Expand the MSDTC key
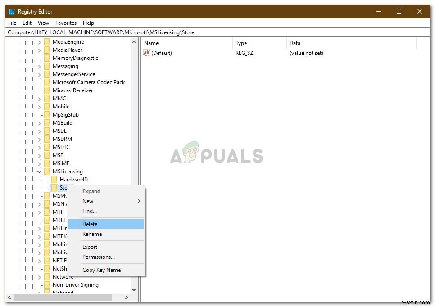Screen dimensions: 435x307 39,148
